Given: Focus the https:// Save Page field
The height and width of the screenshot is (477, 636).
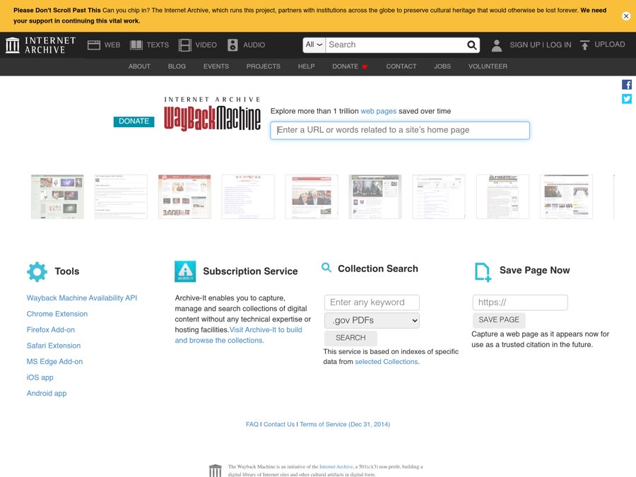Looking at the screenshot, I should point(520,302).
